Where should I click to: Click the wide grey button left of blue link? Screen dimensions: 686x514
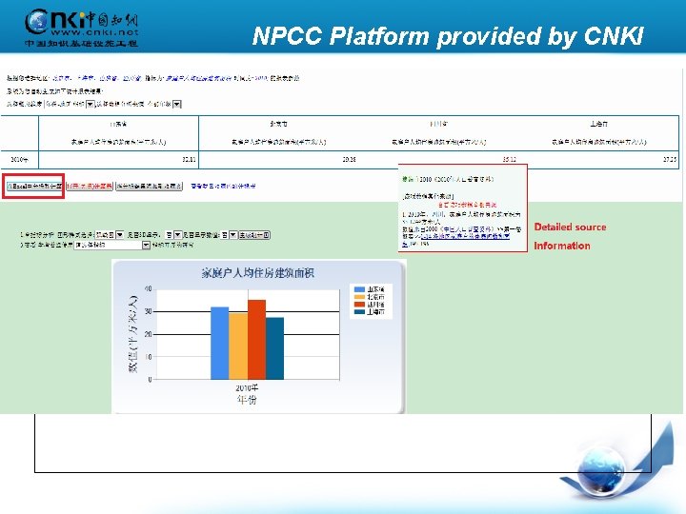149,187
